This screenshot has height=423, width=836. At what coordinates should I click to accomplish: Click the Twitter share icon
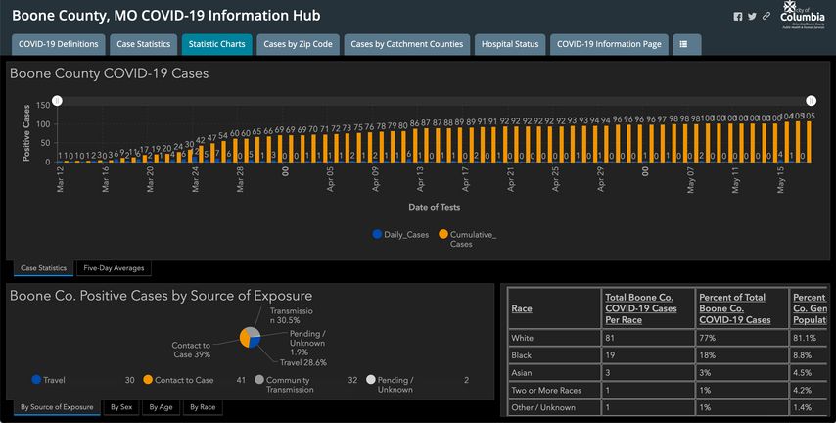(752, 17)
